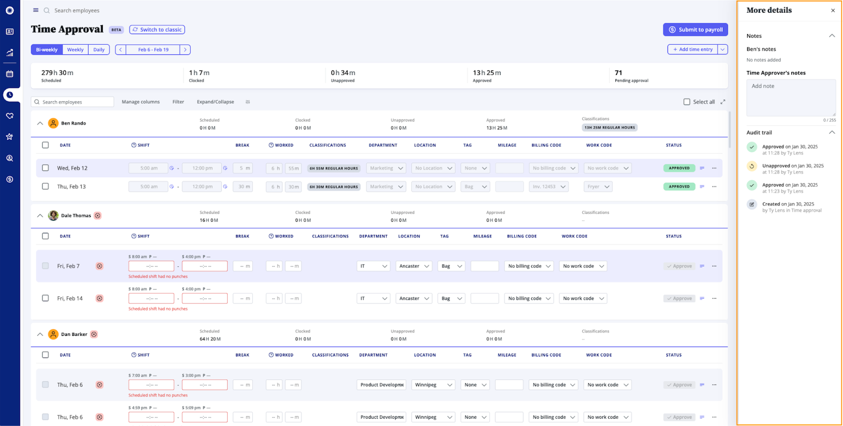Open the hamburger menu icon
This screenshot has height=426, width=843.
pyautogui.click(x=36, y=10)
